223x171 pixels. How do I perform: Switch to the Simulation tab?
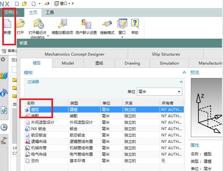coord(169,63)
